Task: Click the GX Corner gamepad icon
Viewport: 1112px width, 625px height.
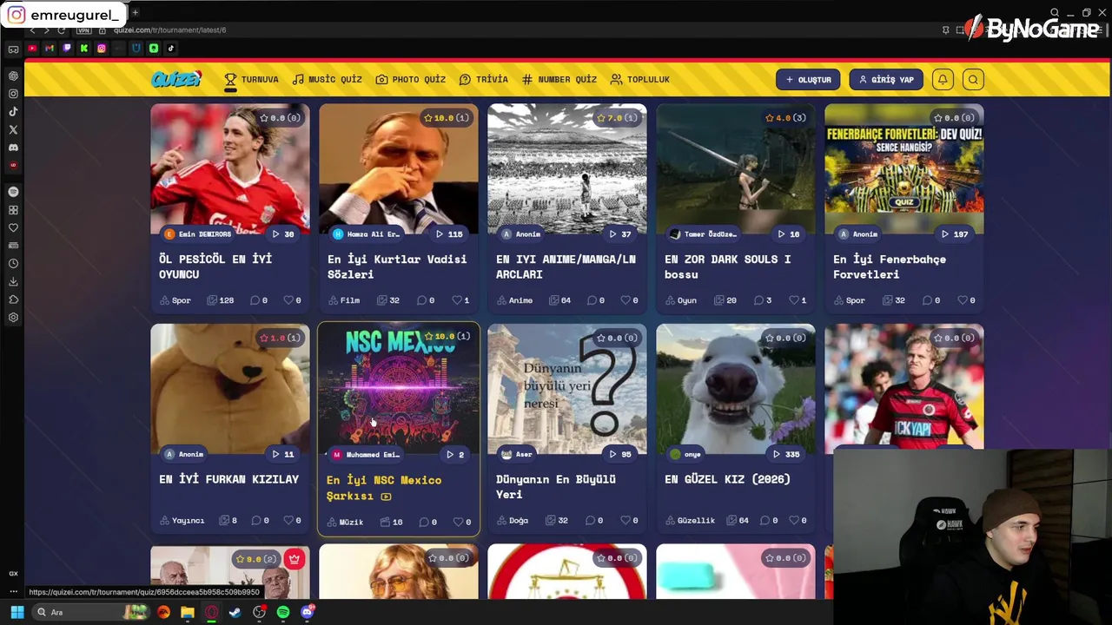Action: (13, 49)
